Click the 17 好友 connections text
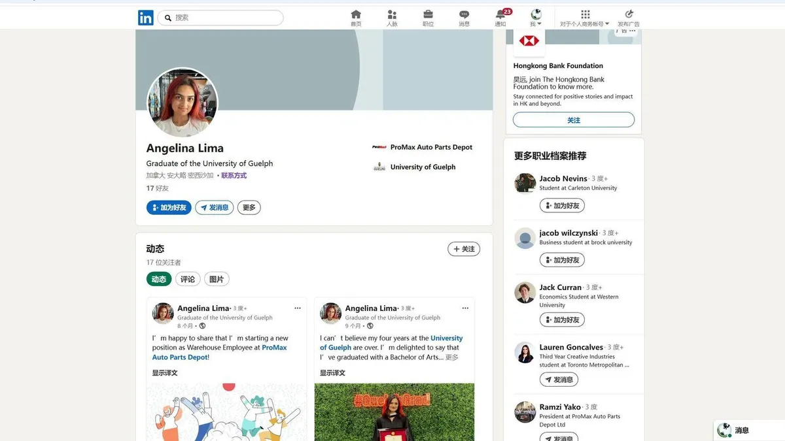785x441 pixels. coord(157,188)
